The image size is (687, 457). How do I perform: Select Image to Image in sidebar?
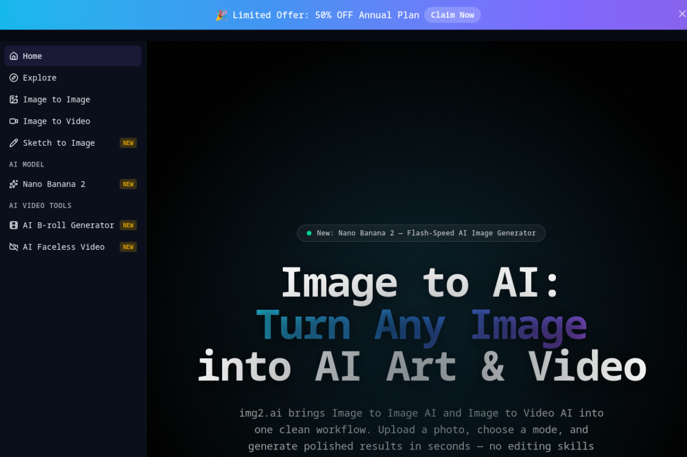pos(73,100)
